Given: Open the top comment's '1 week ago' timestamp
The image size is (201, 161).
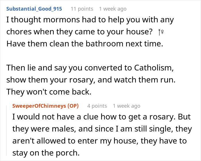Looking at the screenshot, I should pos(113,9).
